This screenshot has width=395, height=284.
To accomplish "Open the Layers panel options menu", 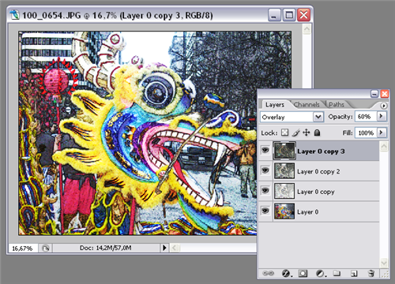I will [384, 106].
